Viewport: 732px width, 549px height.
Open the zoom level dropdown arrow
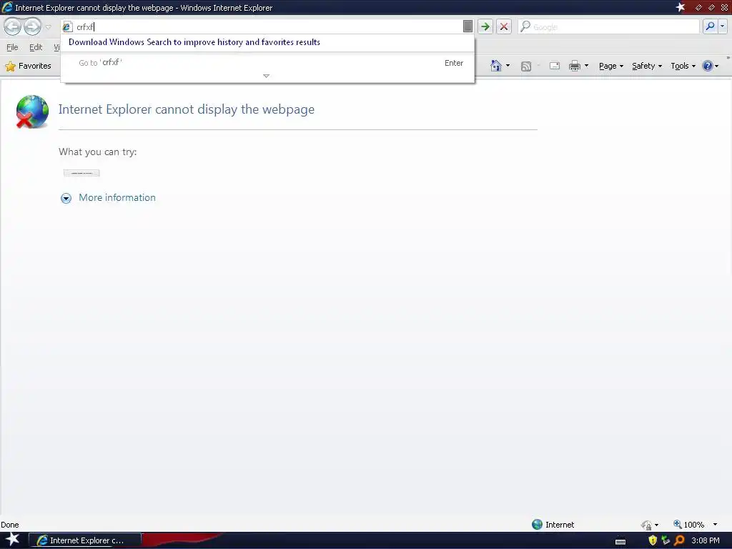[715, 525]
